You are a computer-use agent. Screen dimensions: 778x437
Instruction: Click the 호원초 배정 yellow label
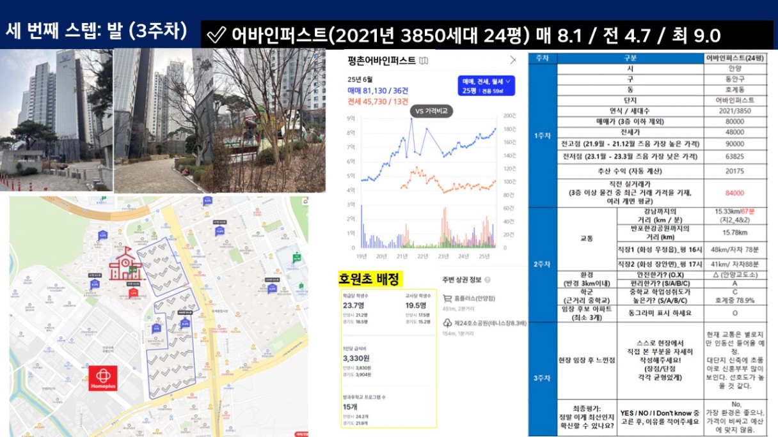click(370, 279)
